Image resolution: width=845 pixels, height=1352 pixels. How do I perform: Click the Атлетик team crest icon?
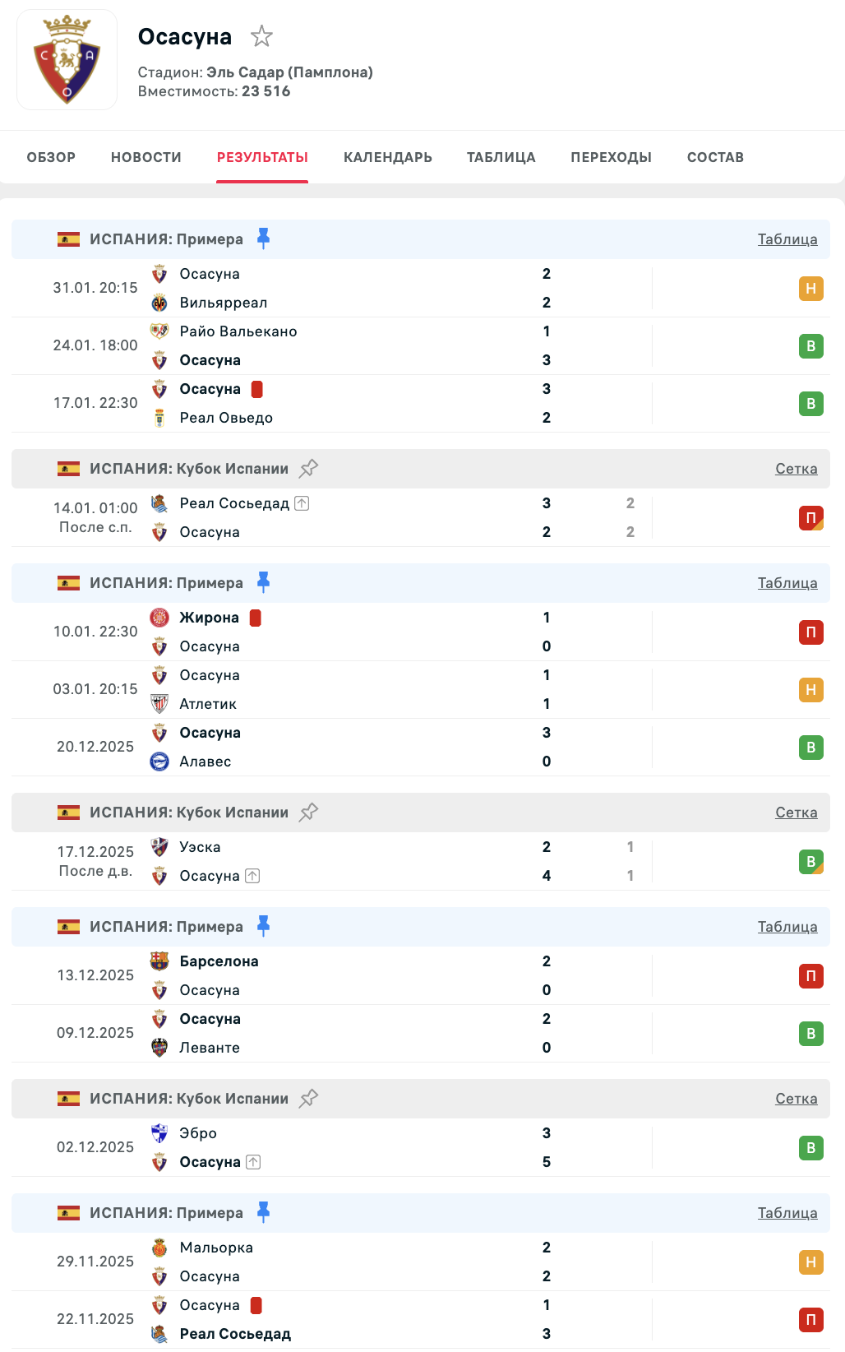point(159,704)
